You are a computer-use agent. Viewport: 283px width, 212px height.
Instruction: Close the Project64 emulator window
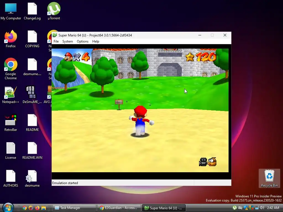click(x=225, y=35)
